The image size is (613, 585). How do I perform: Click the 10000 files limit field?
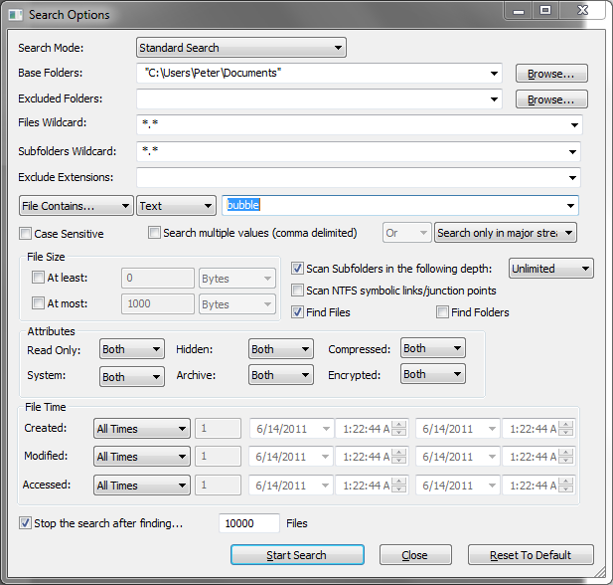[249, 523]
